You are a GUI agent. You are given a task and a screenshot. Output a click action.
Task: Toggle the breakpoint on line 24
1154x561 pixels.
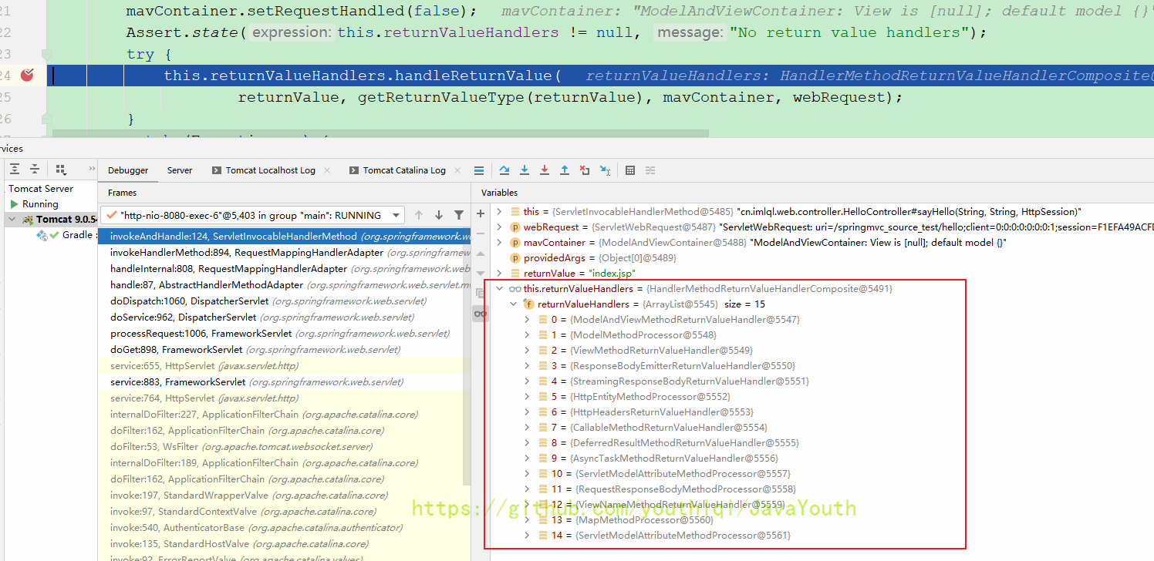pos(28,76)
